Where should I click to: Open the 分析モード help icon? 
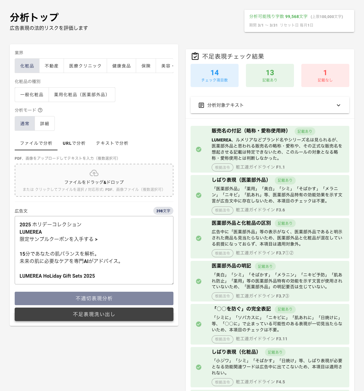[41, 110]
